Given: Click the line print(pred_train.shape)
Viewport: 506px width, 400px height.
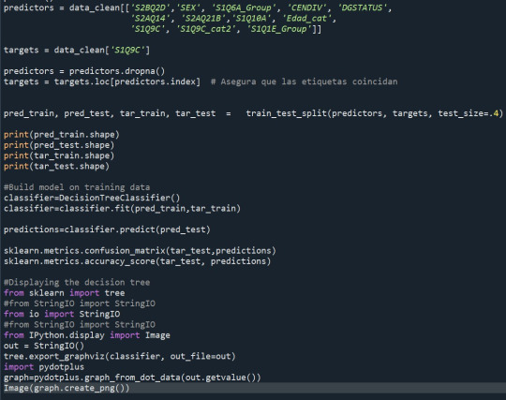Looking at the screenshot, I should coord(61,135).
